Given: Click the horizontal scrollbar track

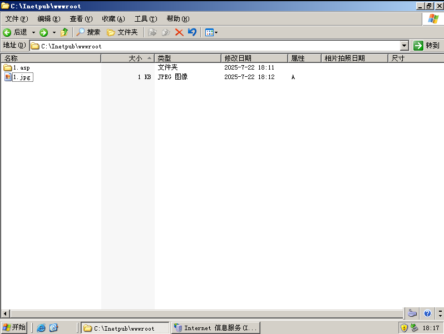Looking at the screenshot, I should 207,313.
